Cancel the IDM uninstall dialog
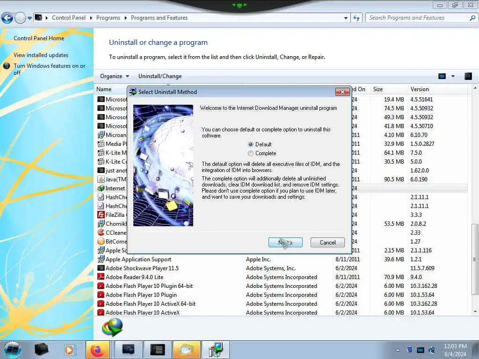Viewport: 479px width, 359px height. click(x=327, y=243)
